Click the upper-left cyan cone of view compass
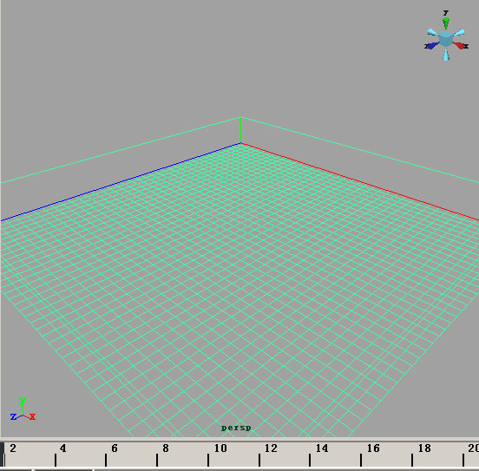Viewport: 479px width, 471px height. 433,32
